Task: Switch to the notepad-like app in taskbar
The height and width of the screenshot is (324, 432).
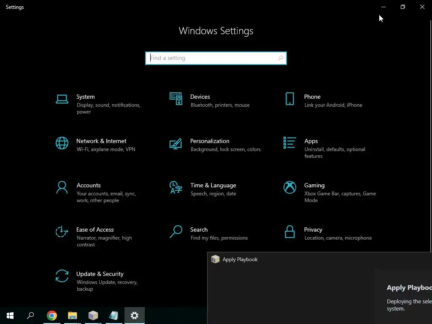Action: click(x=114, y=316)
